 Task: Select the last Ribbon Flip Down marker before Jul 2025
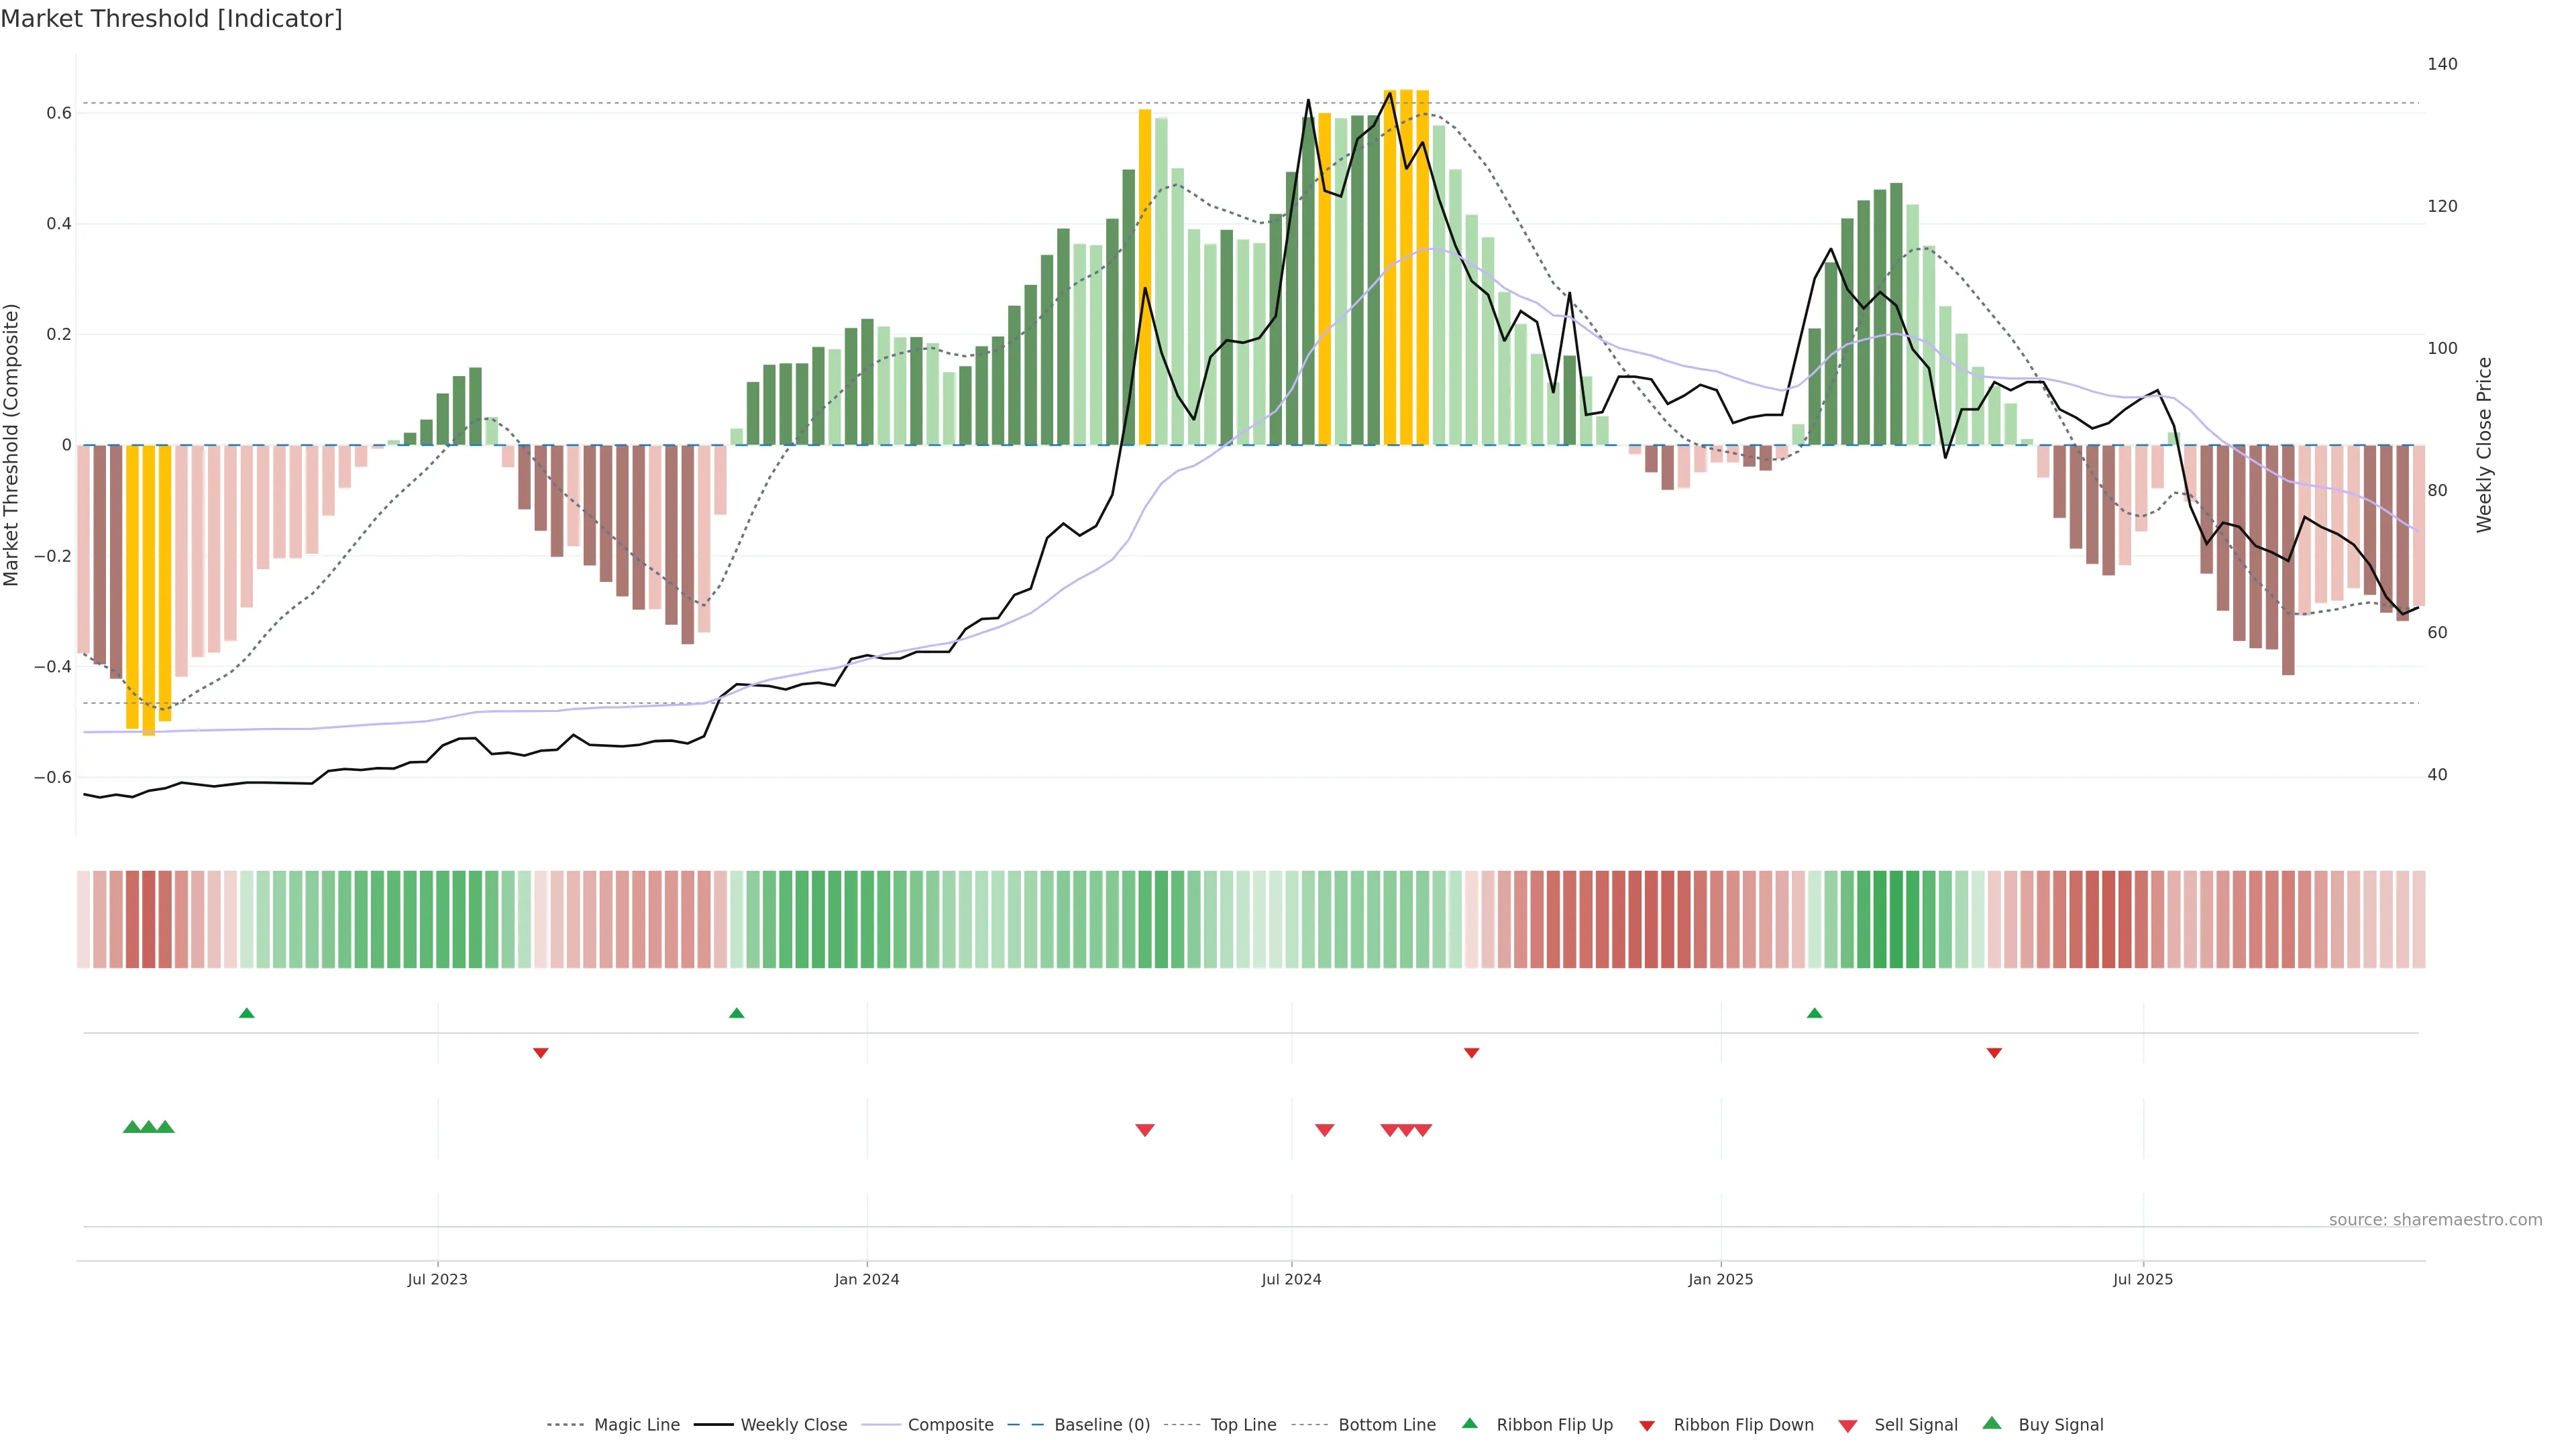click(1994, 1052)
